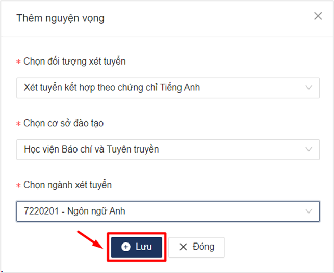Click the 'Lưu' text on the blue button

144,247
